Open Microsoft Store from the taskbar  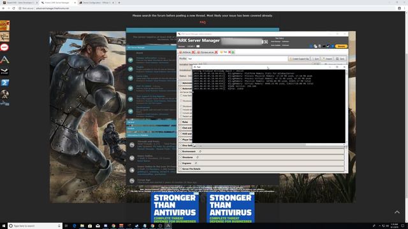click(90, 226)
